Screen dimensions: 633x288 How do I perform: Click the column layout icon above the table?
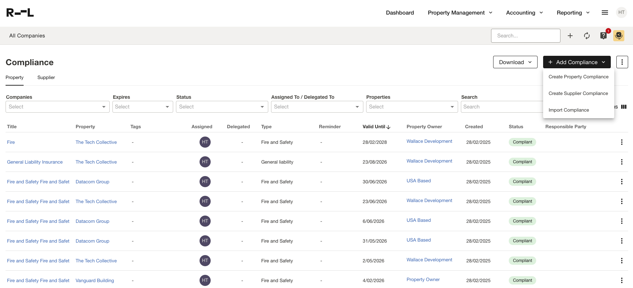624,107
